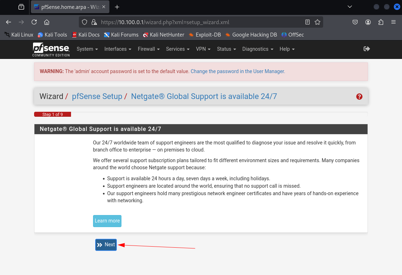Open the Extensions puzzle icon
This screenshot has height=275, width=402.
(381, 22)
